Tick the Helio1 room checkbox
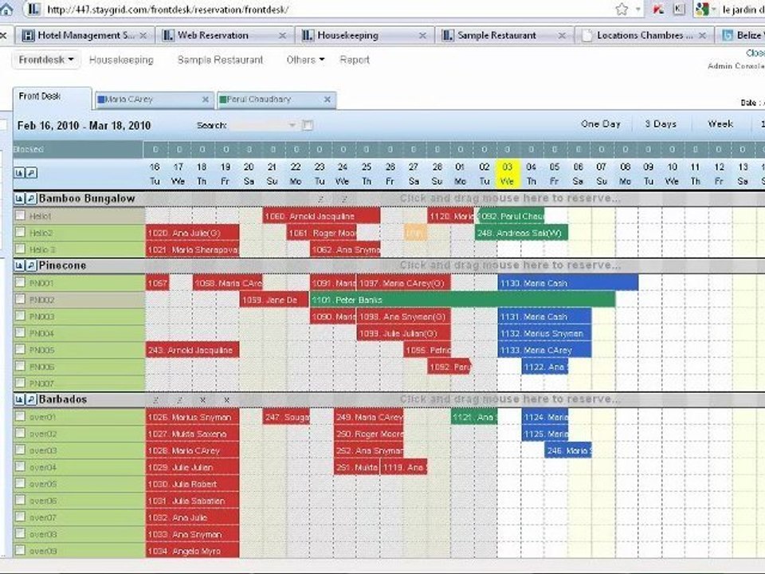The height and width of the screenshot is (574, 765). tap(20, 215)
